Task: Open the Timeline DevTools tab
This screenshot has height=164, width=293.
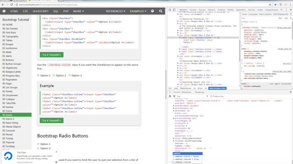Action: click(221, 10)
